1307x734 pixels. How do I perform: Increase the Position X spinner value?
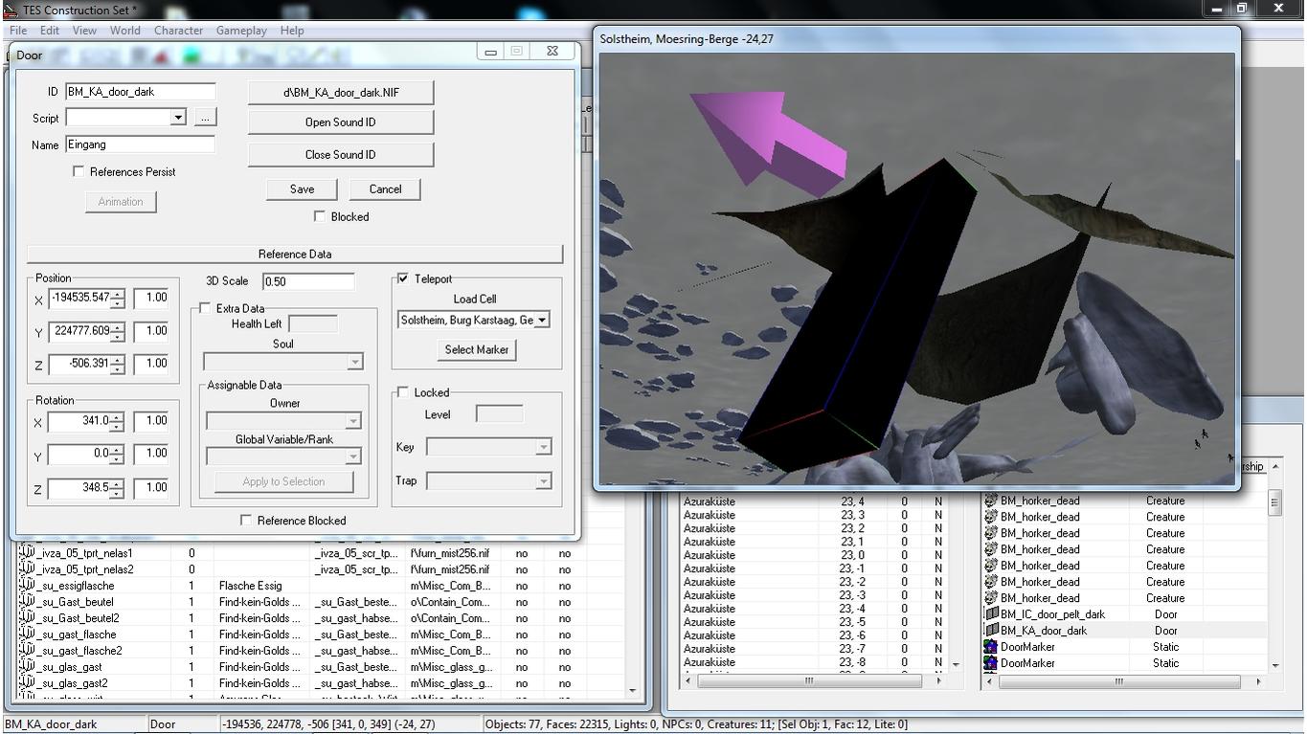click(117, 294)
